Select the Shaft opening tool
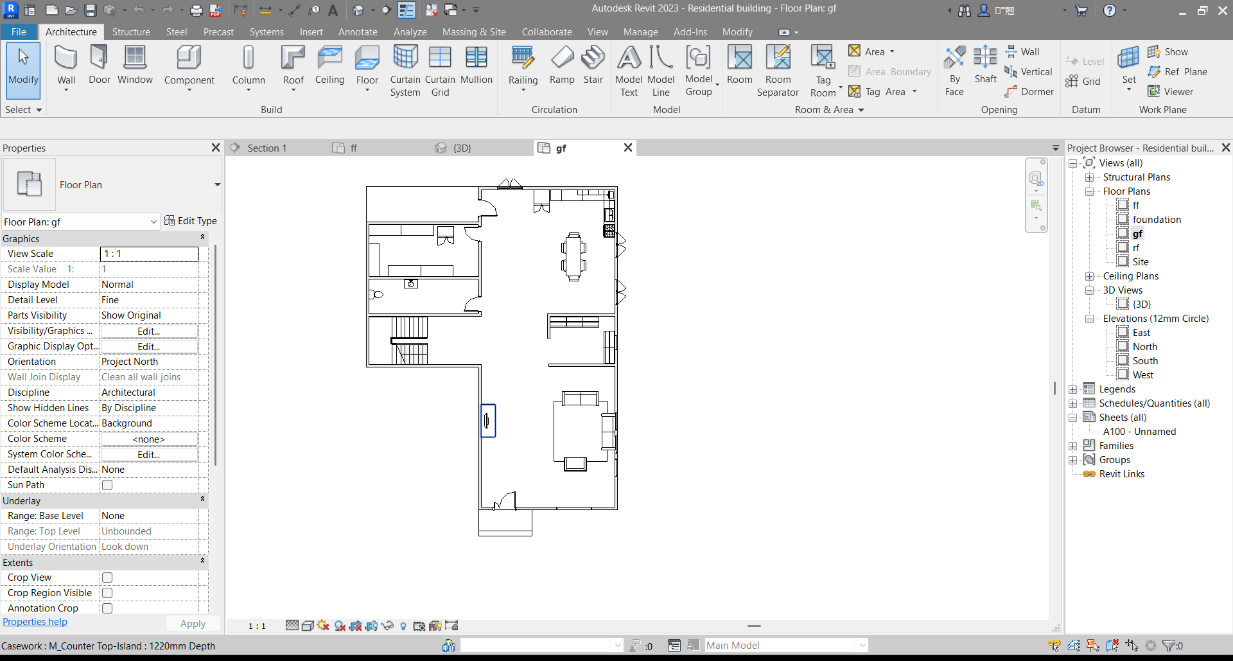Image resolution: width=1233 pixels, height=661 pixels. point(985,65)
